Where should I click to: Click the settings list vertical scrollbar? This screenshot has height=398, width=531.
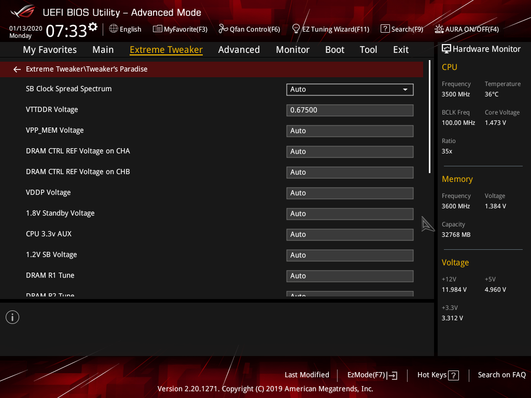click(429, 117)
